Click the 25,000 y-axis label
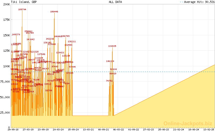 tap(5, 113)
